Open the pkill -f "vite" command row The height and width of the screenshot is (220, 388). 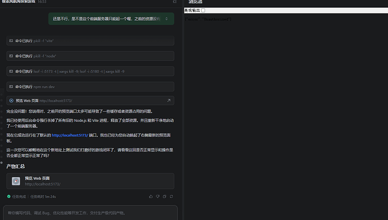[x=91, y=41]
